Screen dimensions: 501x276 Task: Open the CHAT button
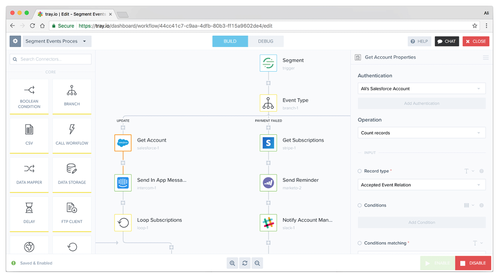[x=447, y=41]
